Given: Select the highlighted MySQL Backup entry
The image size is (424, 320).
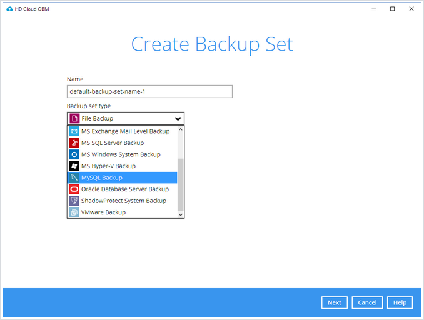Looking at the screenshot, I should coord(122,177).
